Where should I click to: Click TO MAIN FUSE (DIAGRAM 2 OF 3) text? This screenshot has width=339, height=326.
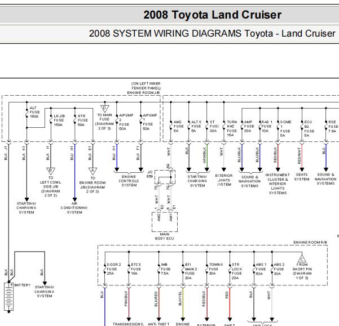coord(104,122)
